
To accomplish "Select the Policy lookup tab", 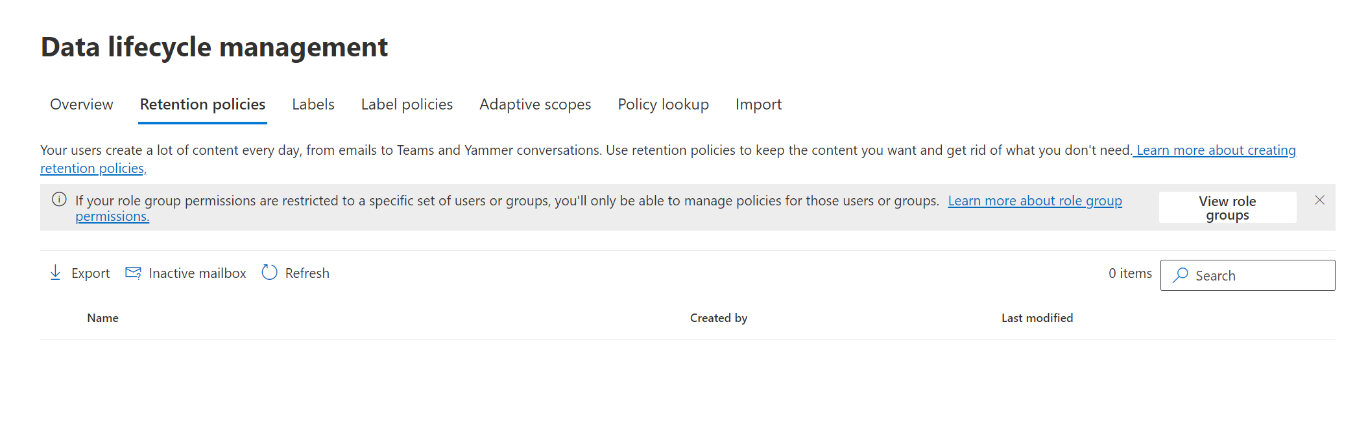I will click(x=663, y=104).
